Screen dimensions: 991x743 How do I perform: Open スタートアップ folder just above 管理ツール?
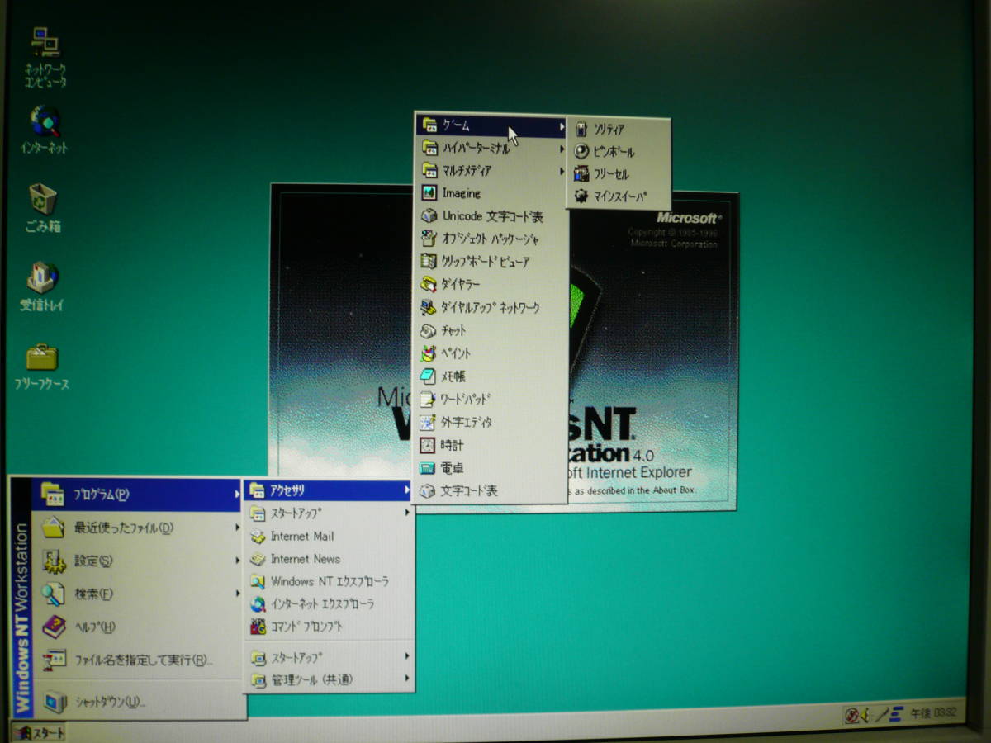tap(329, 657)
